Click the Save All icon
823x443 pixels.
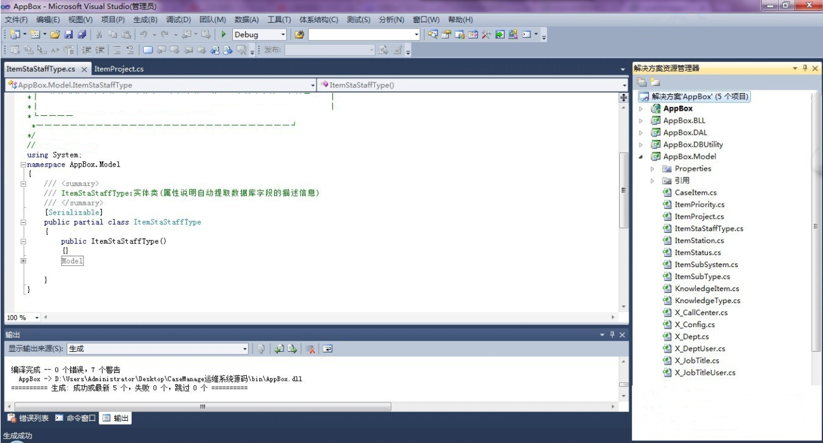click(x=82, y=35)
